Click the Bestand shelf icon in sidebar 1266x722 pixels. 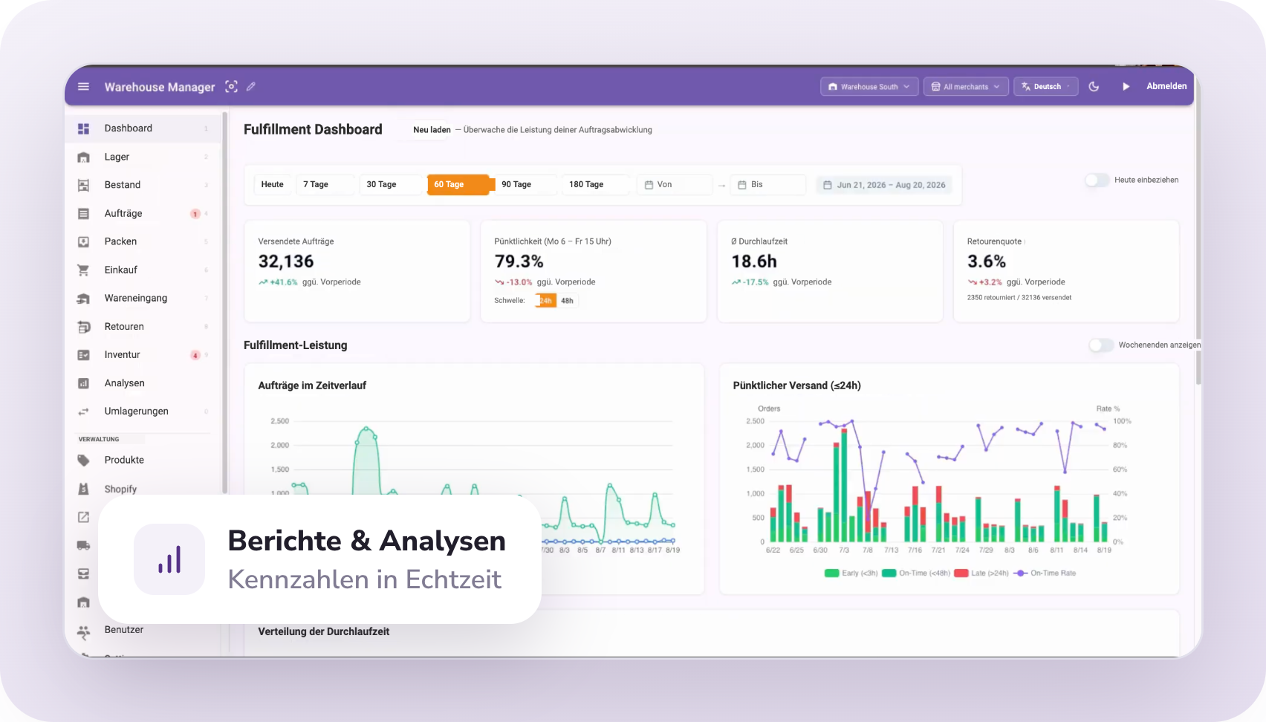84,185
